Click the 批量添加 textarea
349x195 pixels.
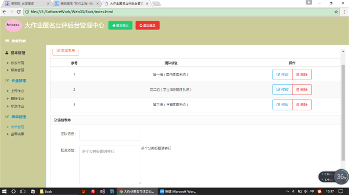click(x=110, y=165)
